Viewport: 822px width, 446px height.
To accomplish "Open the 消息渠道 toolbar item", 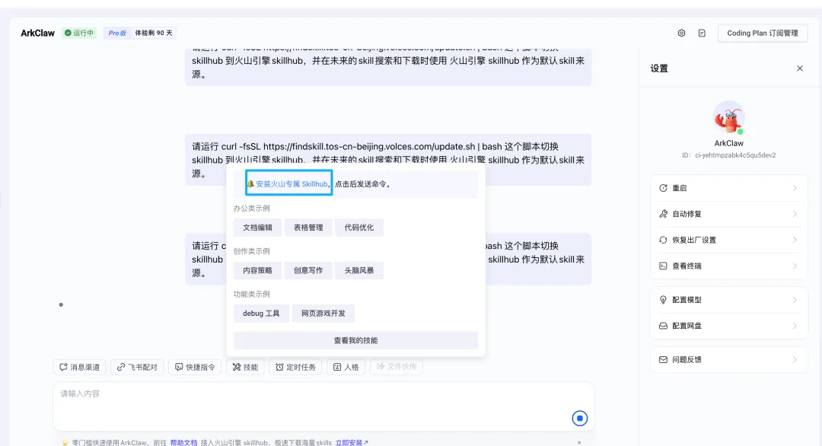I will click(x=79, y=367).
